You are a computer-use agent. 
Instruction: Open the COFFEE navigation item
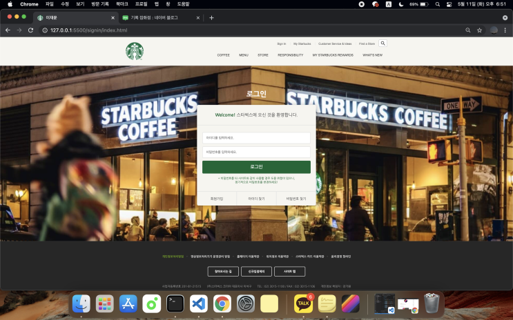224,55
